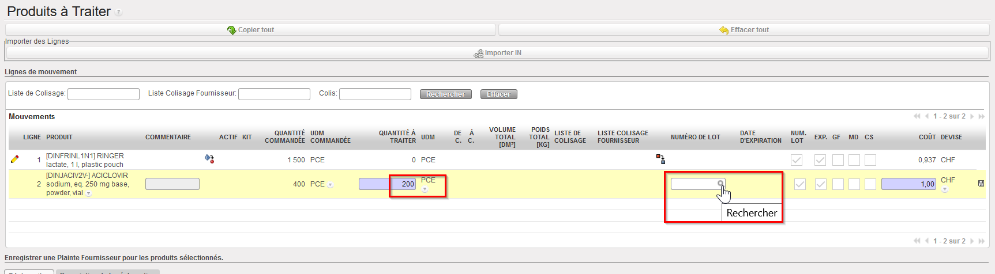Open the CHF currency dropdown on line 2
995x274 pixels.
coord(945,189)
